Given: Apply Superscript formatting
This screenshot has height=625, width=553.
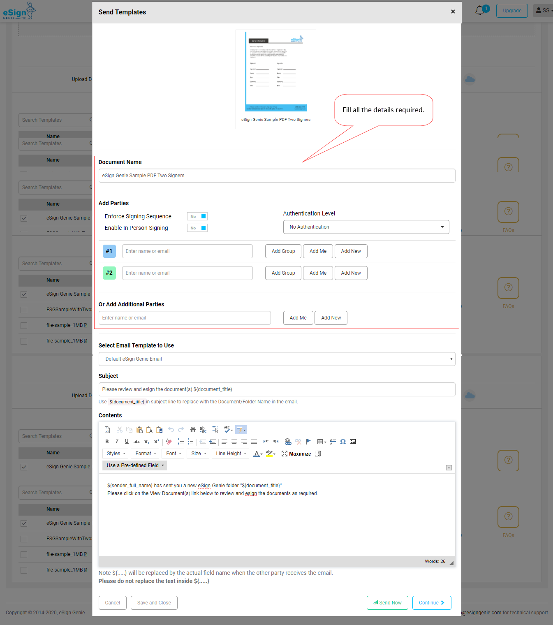Looking at the screenshot, I should [157, 442].
